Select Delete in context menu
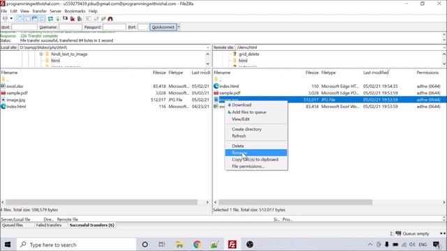447x251 pixels. (x=256, y=146)
